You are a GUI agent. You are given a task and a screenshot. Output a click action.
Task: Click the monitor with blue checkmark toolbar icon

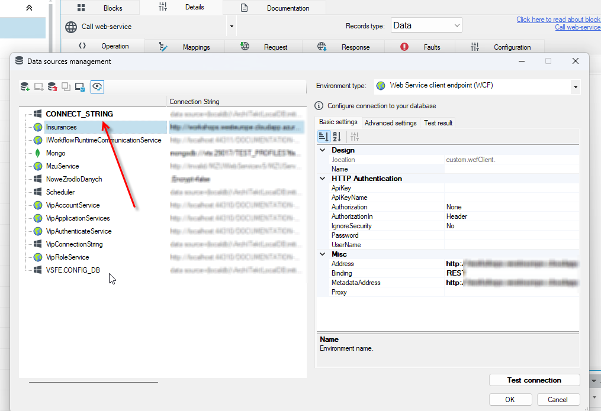pyautogui.click(x=80, y=87)
